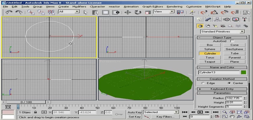Activate Bind to Space Warp tool
253x120 pixels.
pos(51,12)
